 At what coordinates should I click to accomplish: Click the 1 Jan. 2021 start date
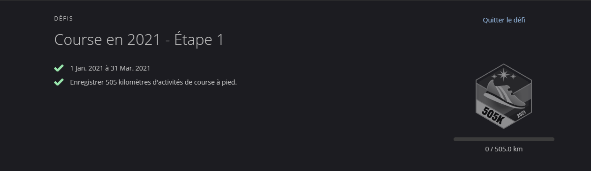pos(86,68)
